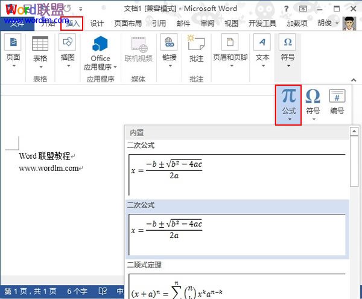
Task: Expand the large 符号 dropdown arrow below Ω
Action: pos(314,120)
